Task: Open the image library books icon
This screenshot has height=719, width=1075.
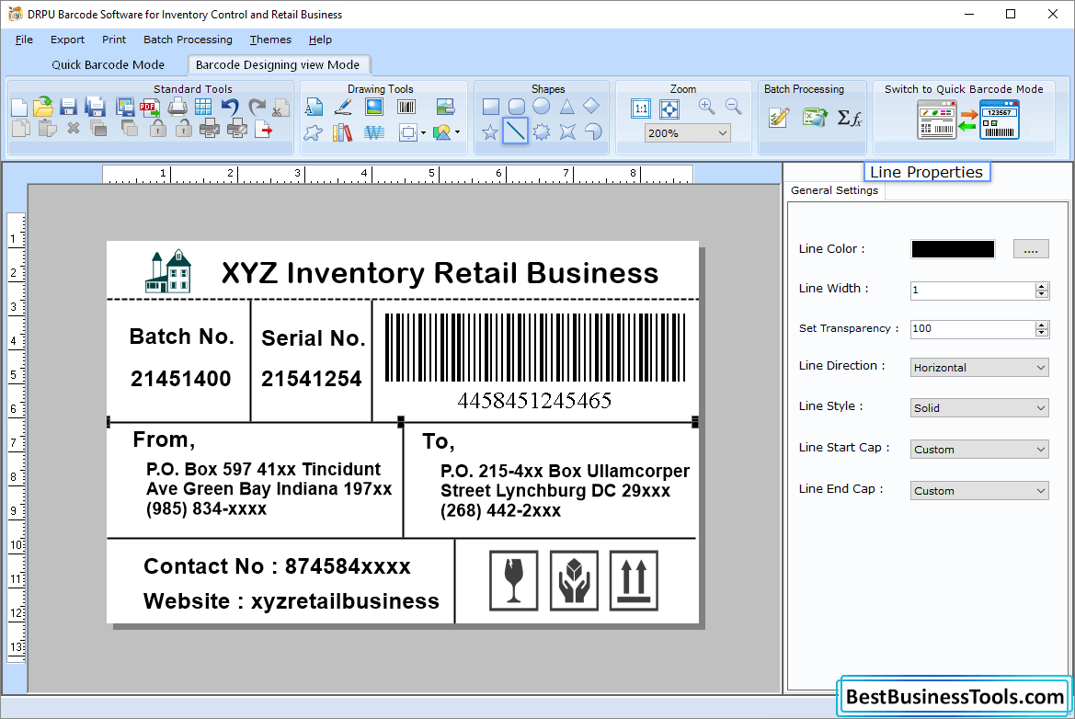Action: click(x=342, y=132)
